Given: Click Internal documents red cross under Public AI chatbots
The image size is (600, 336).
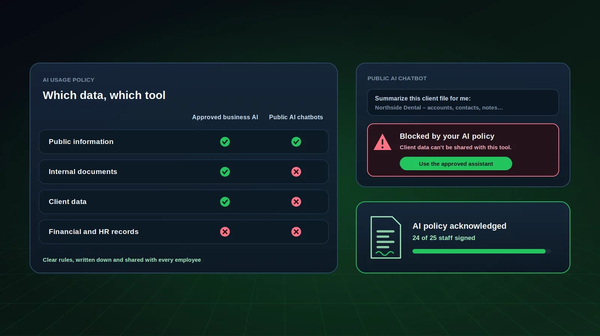Looking at the screenshot, I should (296, 172).
